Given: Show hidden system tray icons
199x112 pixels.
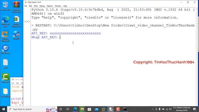Looking at the screenshot, I should [153, 109].
